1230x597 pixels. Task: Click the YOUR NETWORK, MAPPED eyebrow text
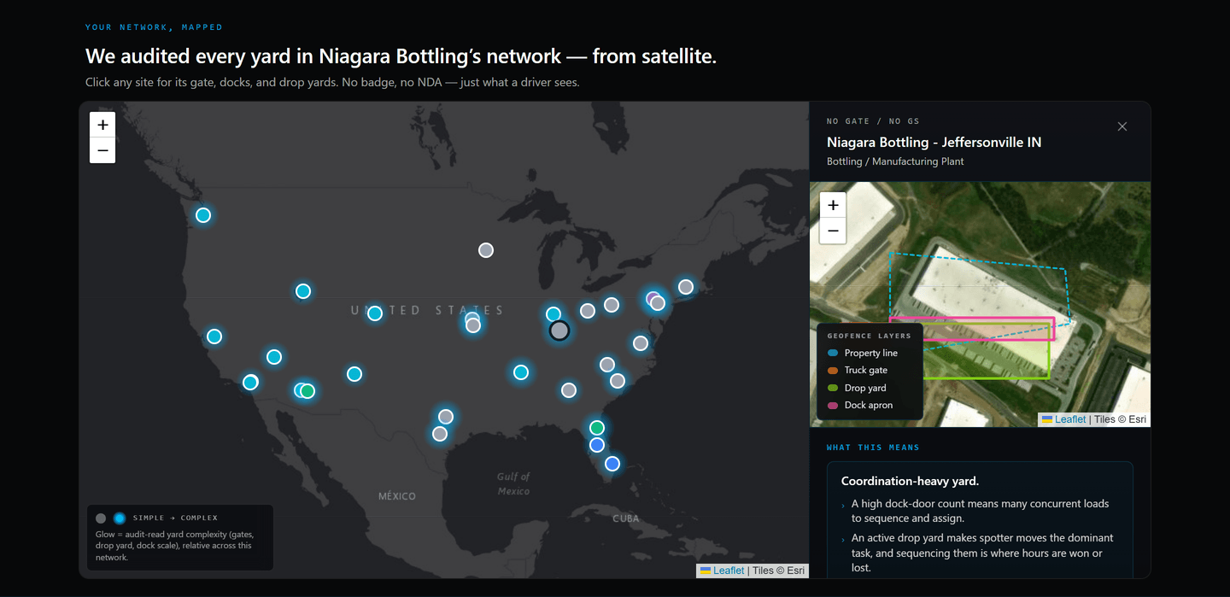click(x=154, y=27)
